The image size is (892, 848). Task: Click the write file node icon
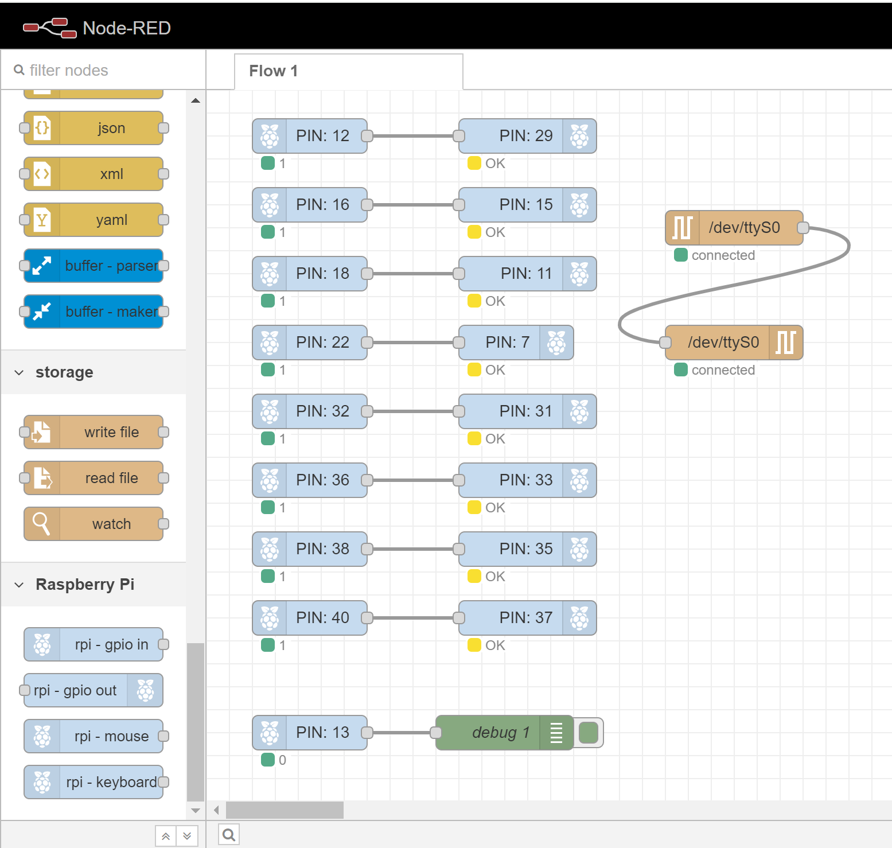[41, 432]
